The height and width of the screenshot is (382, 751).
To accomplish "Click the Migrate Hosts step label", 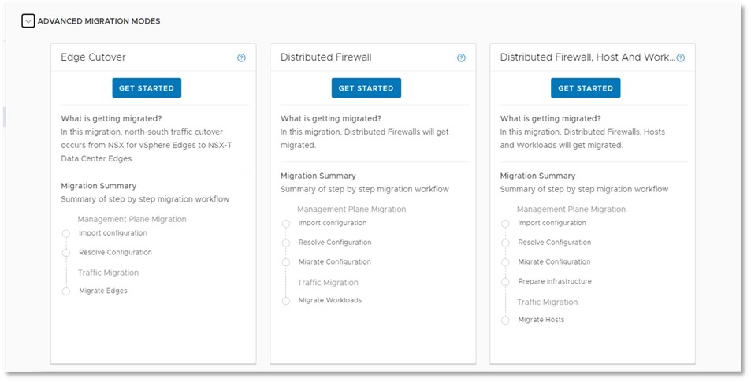I will coord(541,321).
